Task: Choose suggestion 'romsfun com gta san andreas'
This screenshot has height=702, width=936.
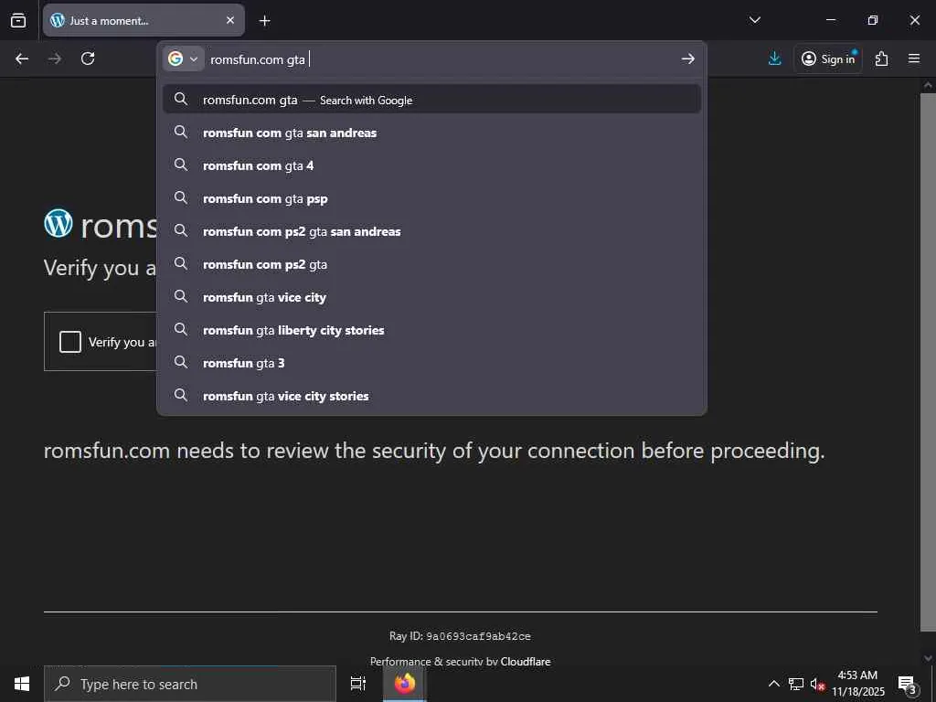Action: click(431, 133)
